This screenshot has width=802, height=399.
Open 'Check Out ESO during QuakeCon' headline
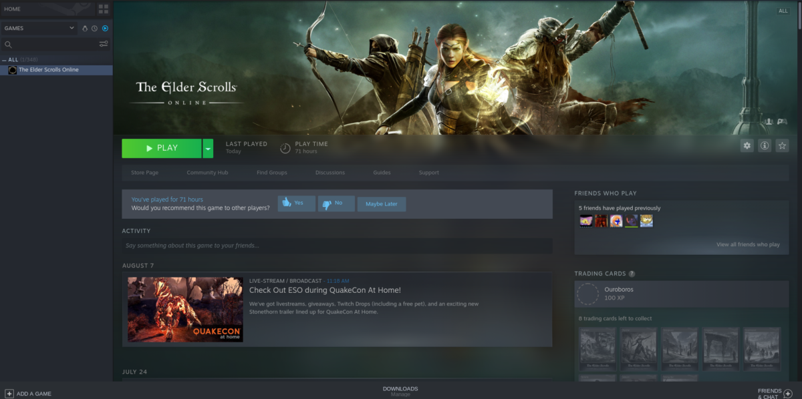(x=325, y=290)
